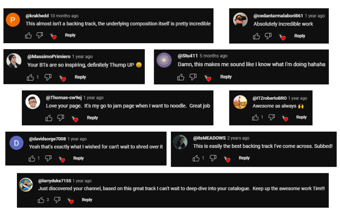Reply to @krakhedd's comment
The image size is (340, 216).
[x=70, y=35]
